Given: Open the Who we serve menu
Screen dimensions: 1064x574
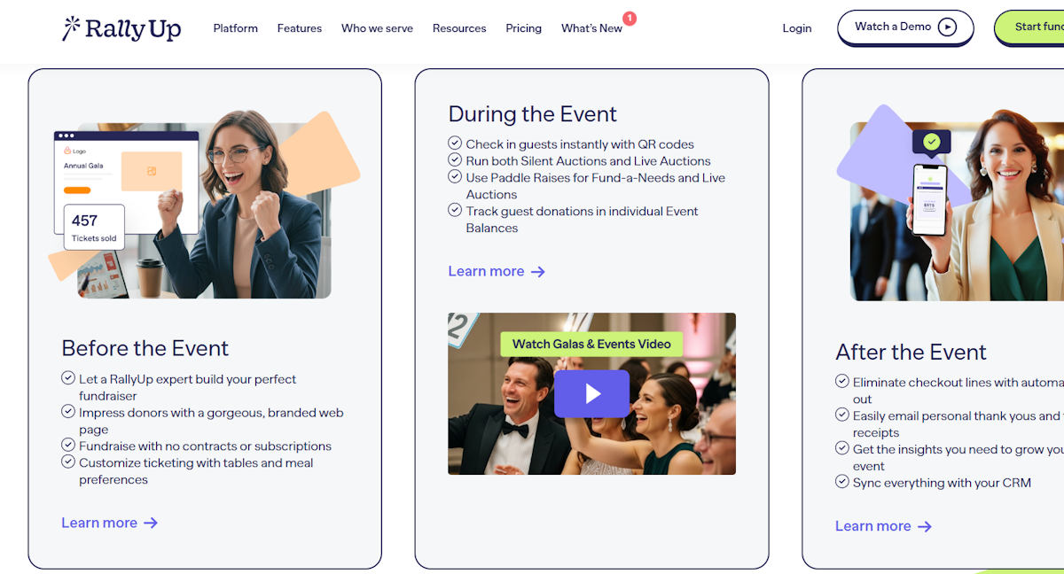Looking at the screenshot, I should pyautogui.click(x=377, y=28).
